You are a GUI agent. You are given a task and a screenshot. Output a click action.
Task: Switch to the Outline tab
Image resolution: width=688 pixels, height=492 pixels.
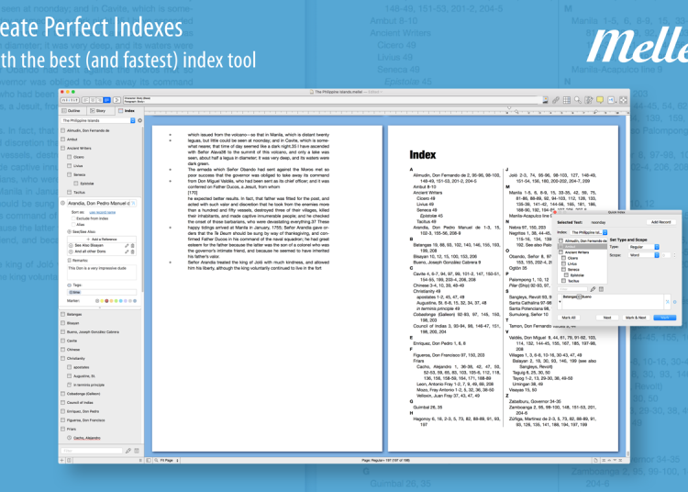coord(72,110)
